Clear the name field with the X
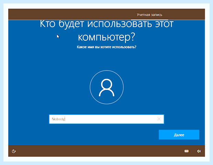The height and width of the screenshot is (165, 213). point(159,119)
